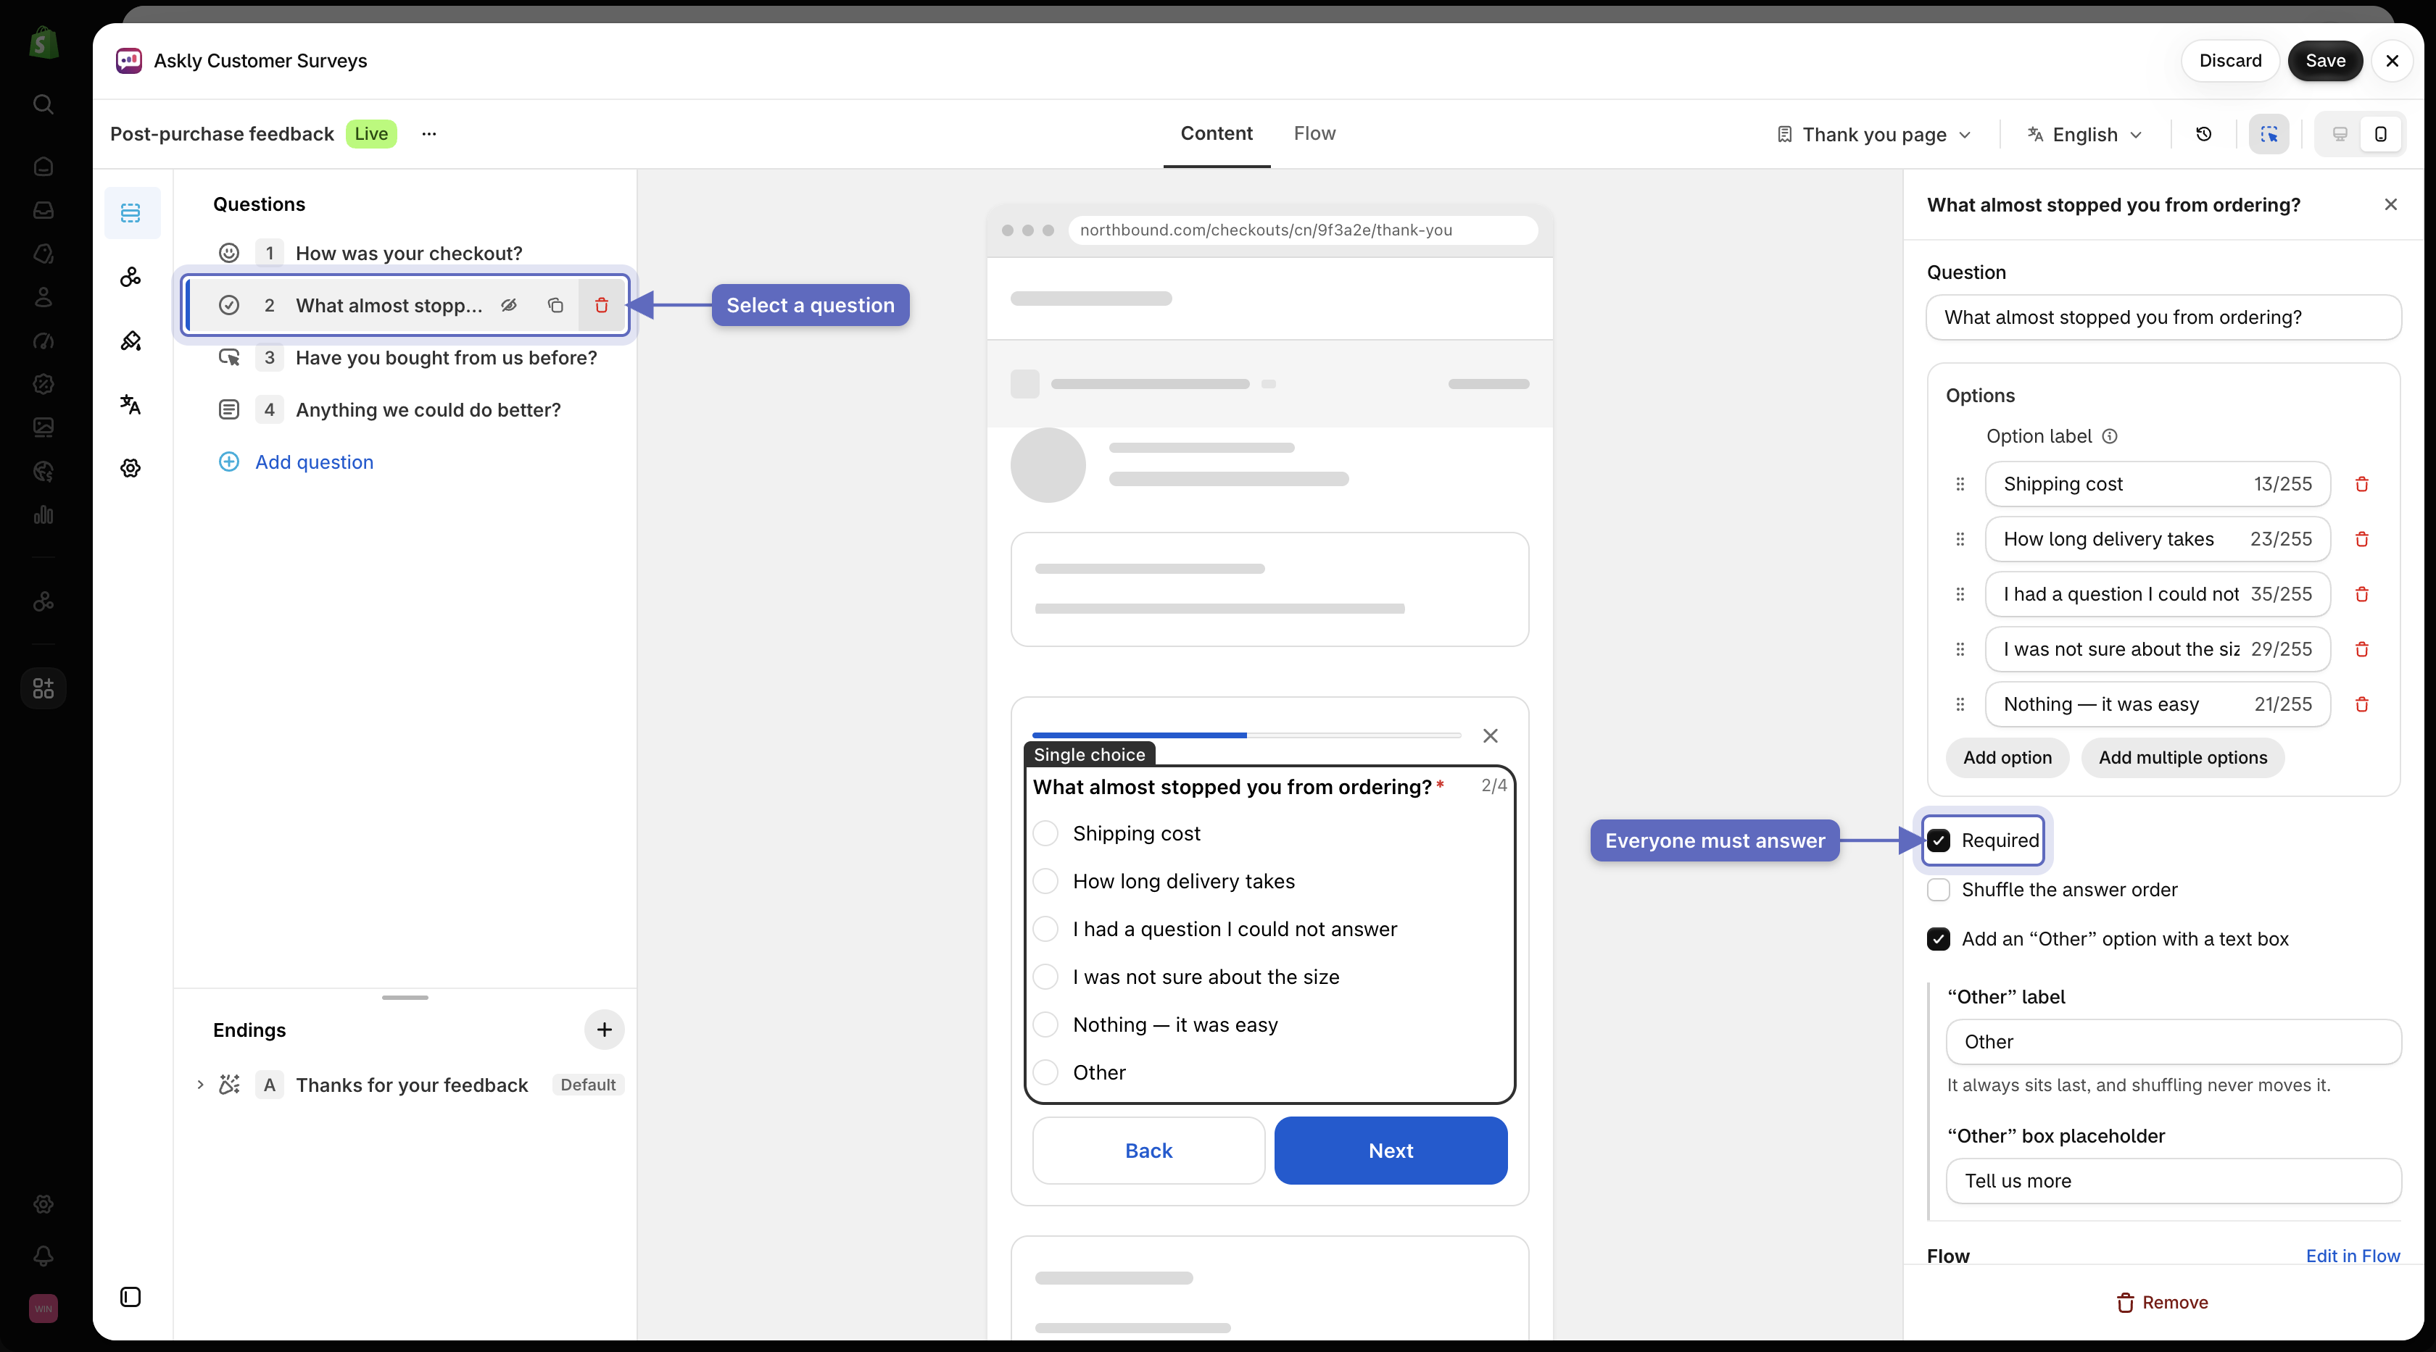This screenshot has height=1352, width=2436.
Task: Open the Shopify search icon
Action: click(x=43, y=104)
